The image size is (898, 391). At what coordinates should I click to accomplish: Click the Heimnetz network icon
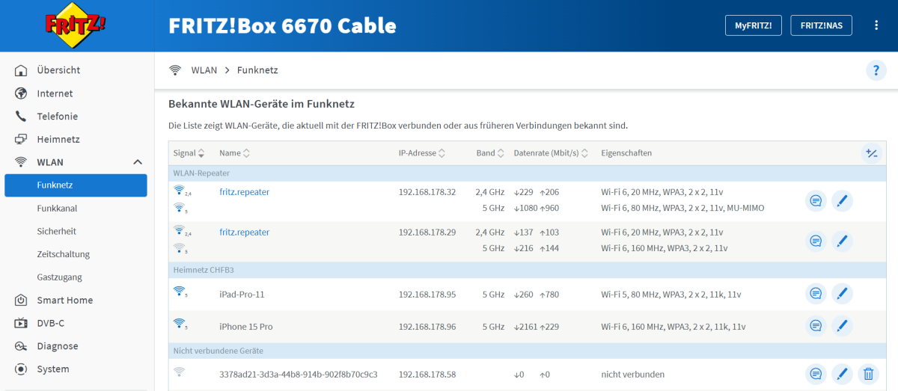[x=21, y=139]
